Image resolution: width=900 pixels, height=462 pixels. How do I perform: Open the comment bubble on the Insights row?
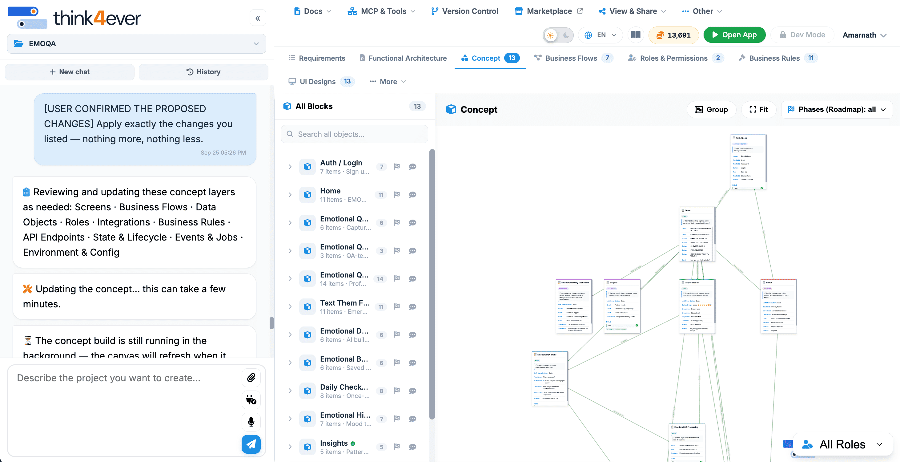tap(412, 447)
